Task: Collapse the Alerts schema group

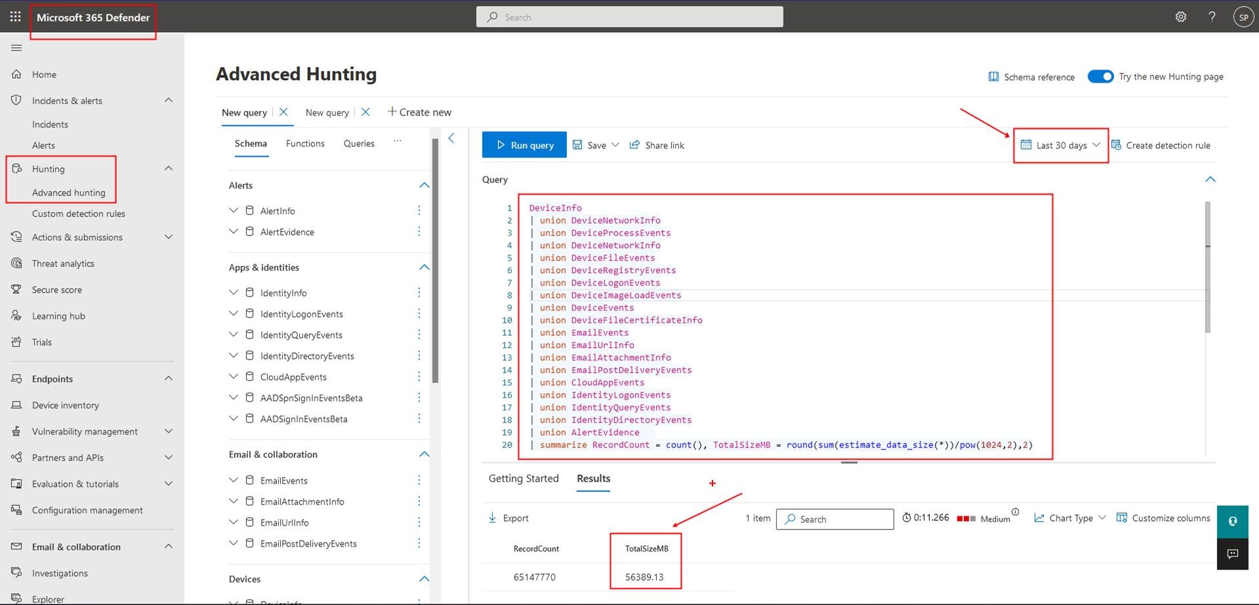Action: [x=424, y=185]
